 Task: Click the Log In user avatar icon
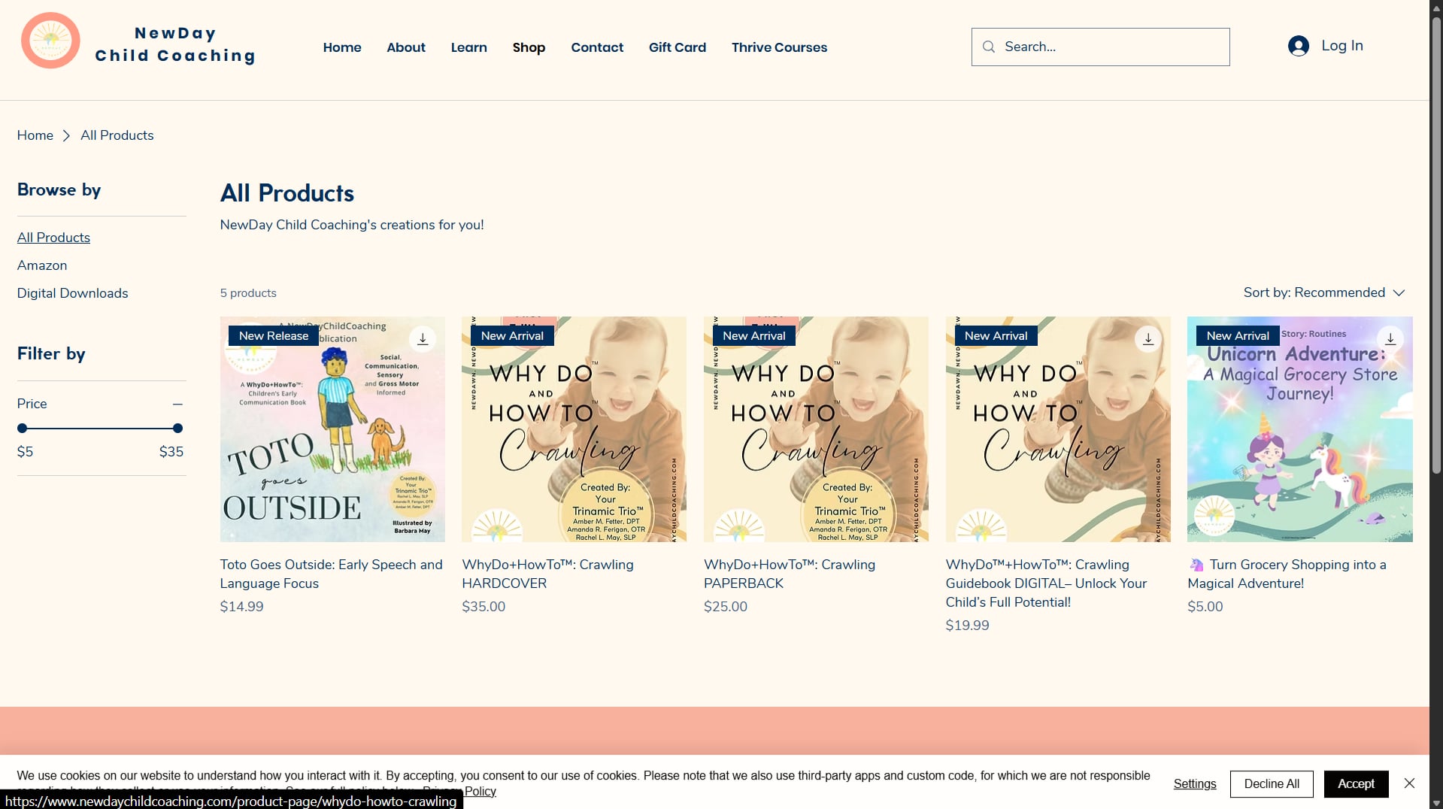coord(1298,46)
